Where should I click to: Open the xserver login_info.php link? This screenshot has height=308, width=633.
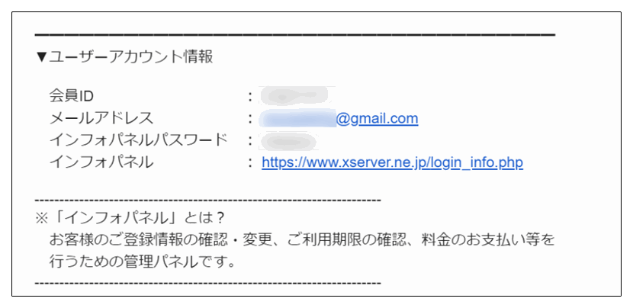pos(392,162)
